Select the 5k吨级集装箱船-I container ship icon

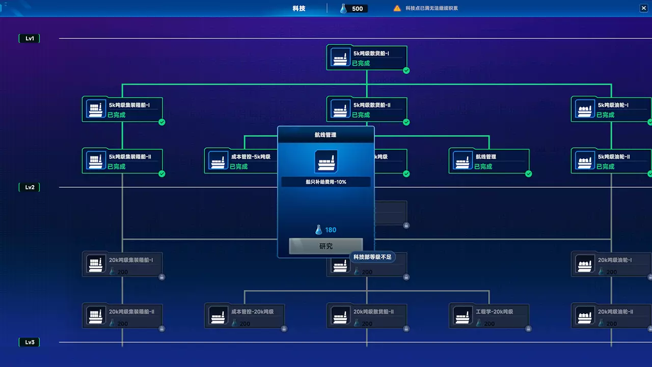point(95,109)
